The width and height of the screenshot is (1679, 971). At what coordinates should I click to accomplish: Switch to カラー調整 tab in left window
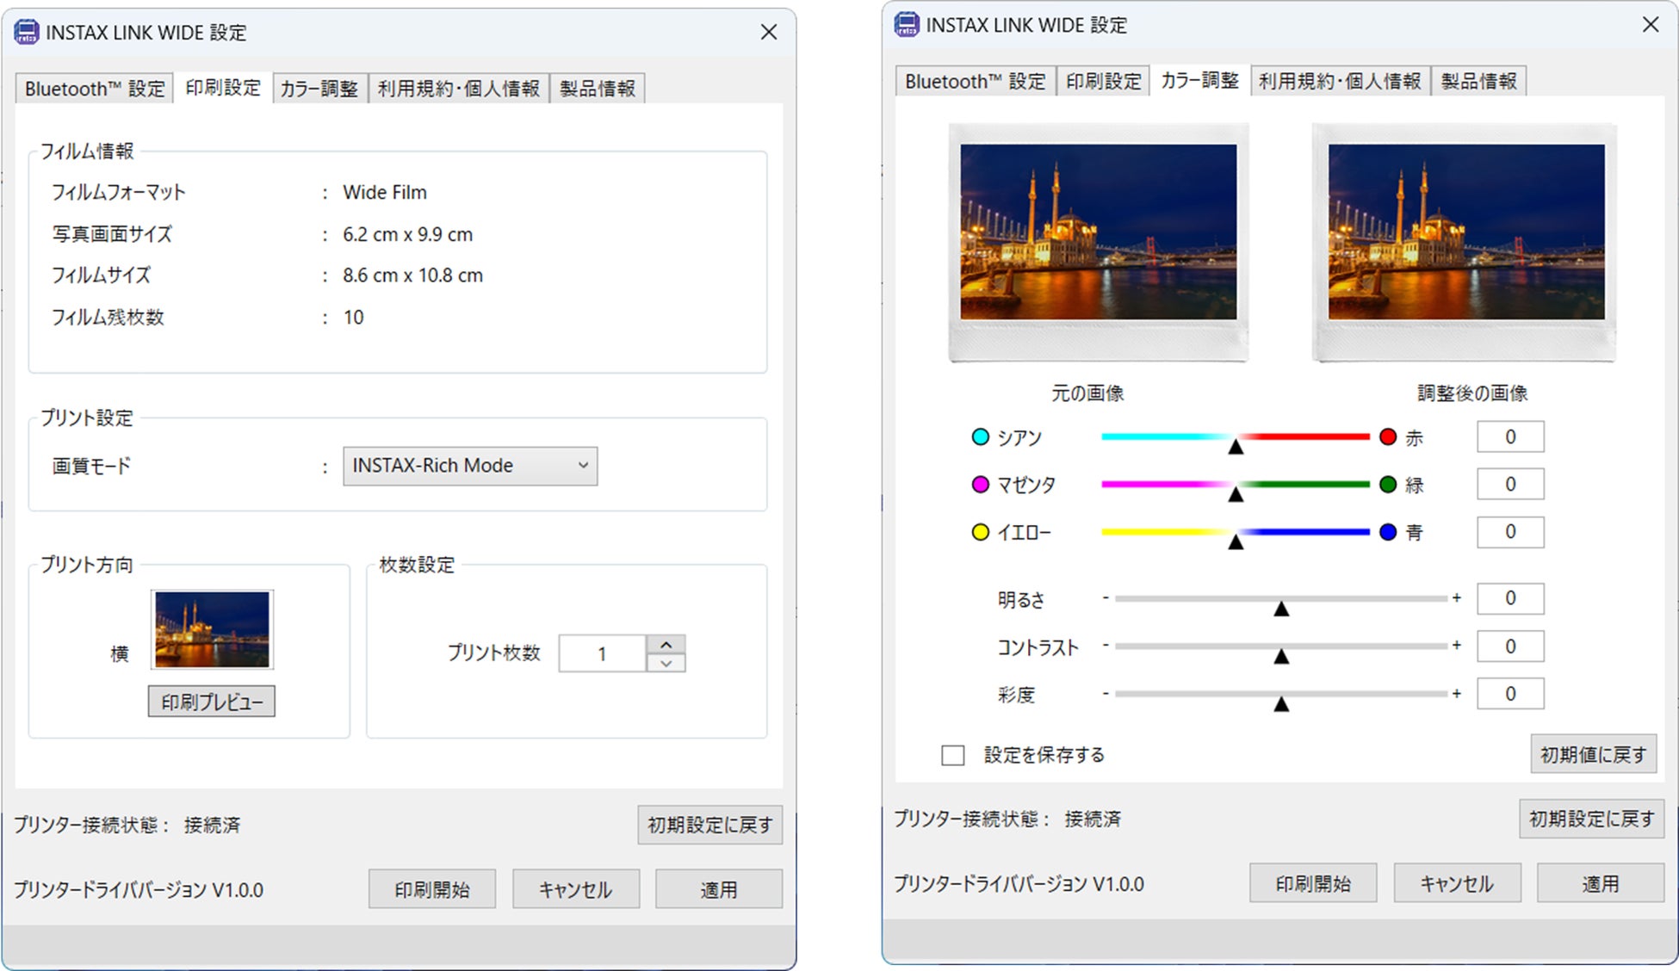(319, 89)
